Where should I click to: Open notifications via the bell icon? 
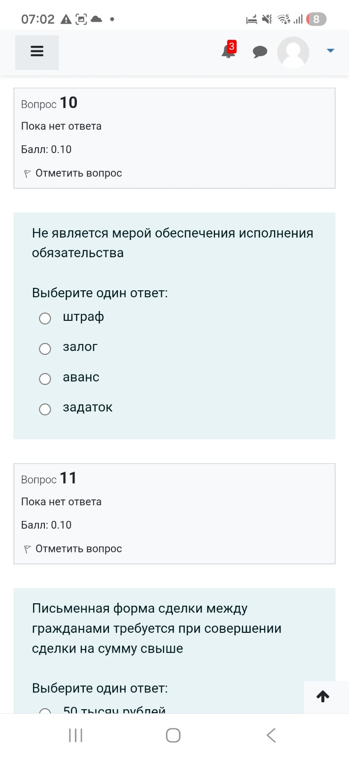pos(227,53)
